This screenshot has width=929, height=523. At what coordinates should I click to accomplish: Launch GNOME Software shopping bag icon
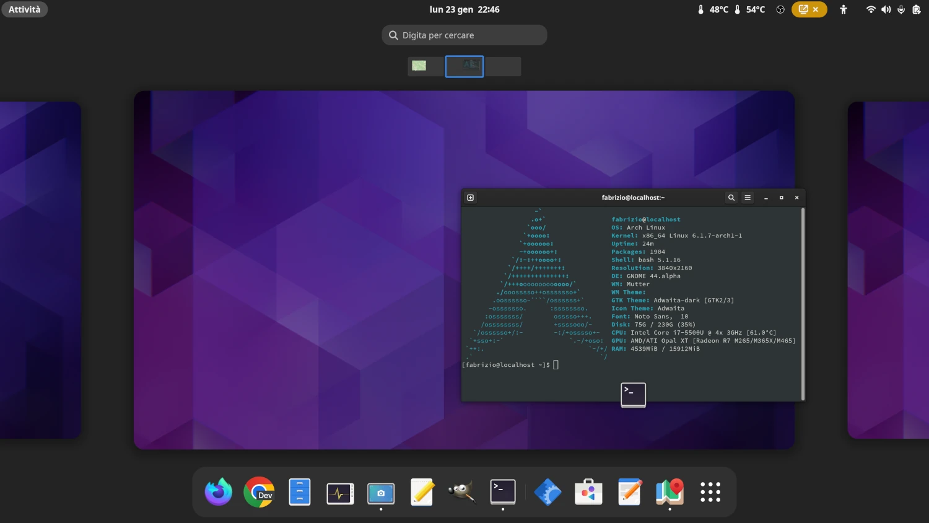click(x=588, y=492)
